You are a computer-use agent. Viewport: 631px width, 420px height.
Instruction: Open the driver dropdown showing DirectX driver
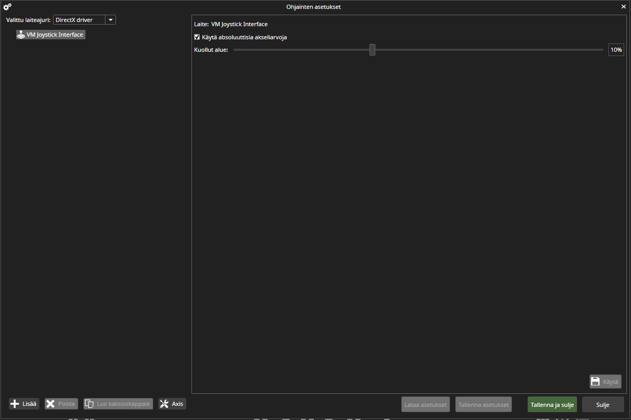coord(84,20)
